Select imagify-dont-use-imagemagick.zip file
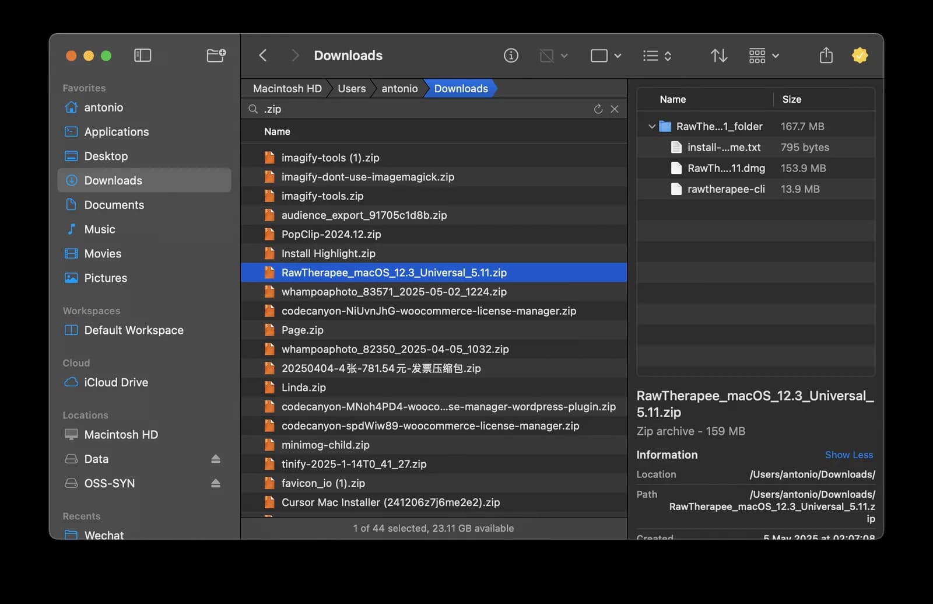Image resolution: width=933 pixels, height=604 pixels. tap(434, 177)
